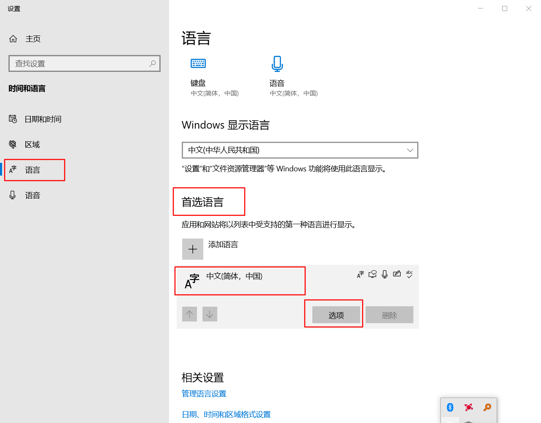
Task: Click the red atom-shaped tray icon
Action: [x=469, y=407]
